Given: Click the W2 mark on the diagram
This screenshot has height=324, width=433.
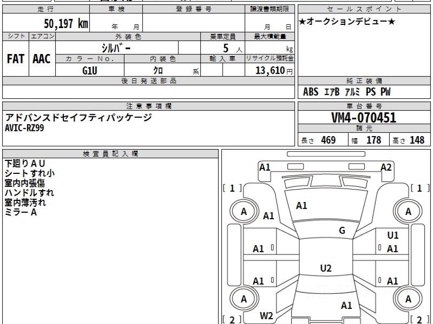Looking at the screenshot, I should pyautogui.click(x=266, y=316).
